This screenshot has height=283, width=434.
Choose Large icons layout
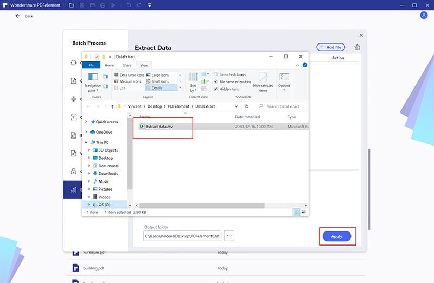[157, 75]
